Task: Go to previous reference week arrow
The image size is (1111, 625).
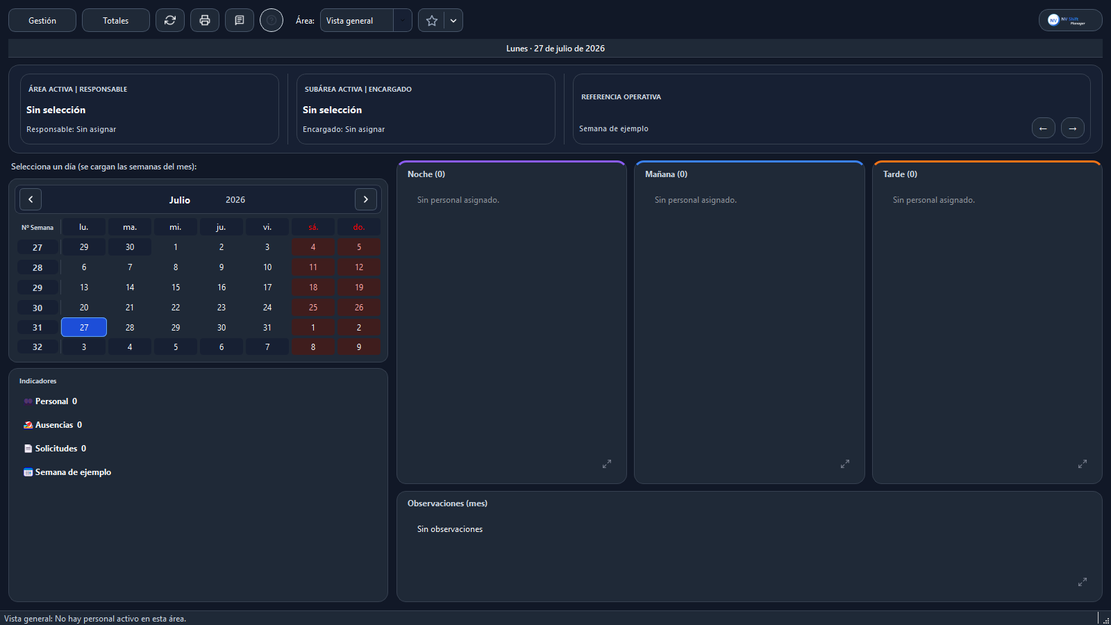Action: [1044, 128]
